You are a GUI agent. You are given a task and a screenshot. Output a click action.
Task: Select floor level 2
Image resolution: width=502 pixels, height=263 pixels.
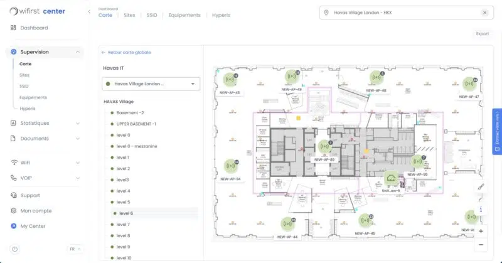point(123,169)
